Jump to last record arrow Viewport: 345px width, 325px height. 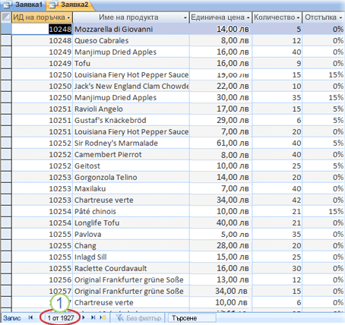click(93, 317)
